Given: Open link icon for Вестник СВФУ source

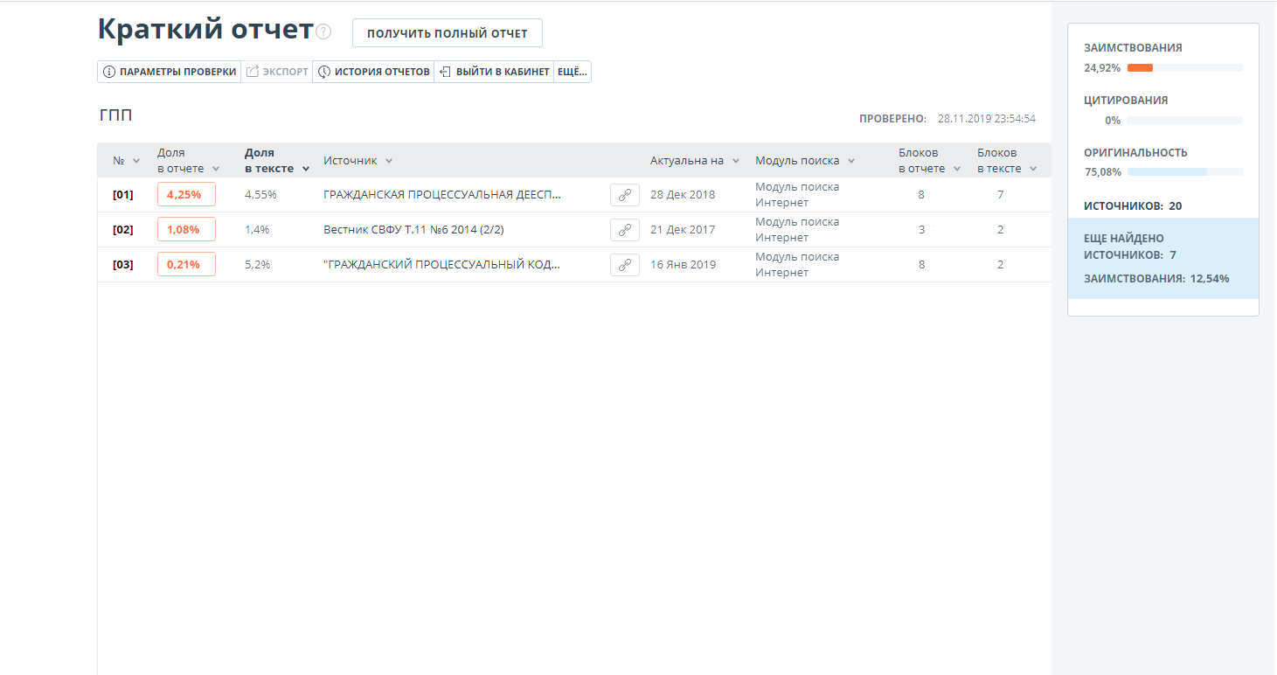Looking at the screenshot, I should point(624,230).
